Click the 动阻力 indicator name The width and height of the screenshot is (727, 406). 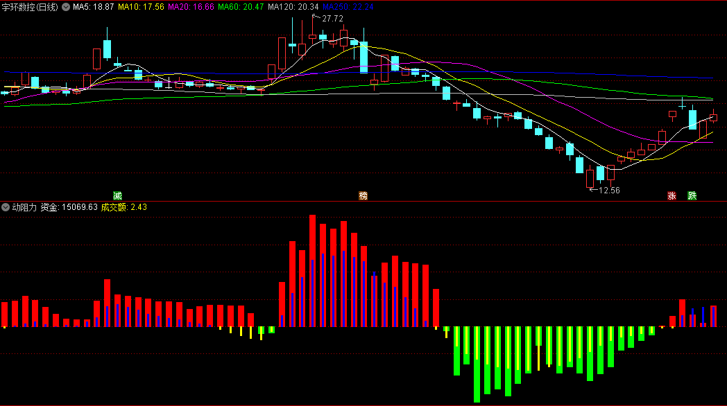pyautogui.click(x=24, y=207)
